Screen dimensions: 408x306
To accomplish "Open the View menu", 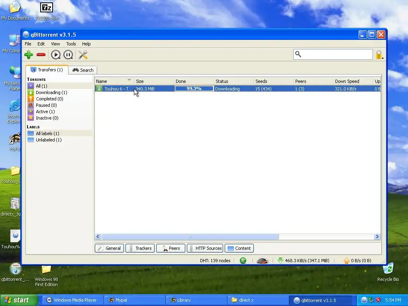I will click(55, 44).
